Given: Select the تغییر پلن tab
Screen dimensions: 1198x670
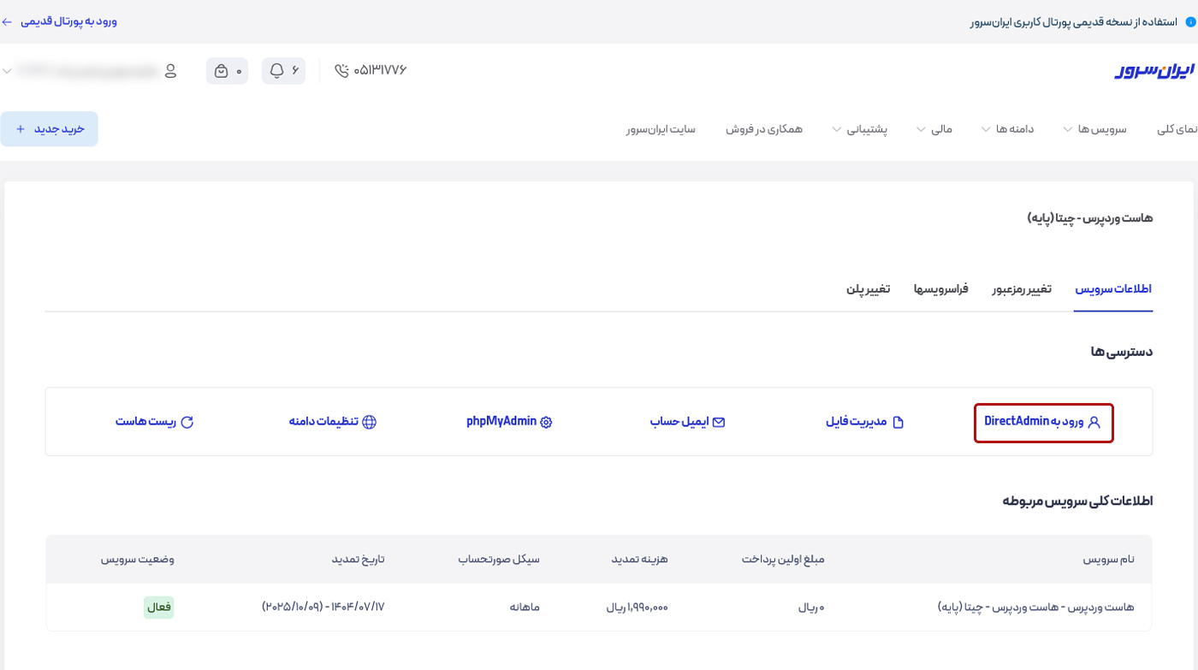Looking at the screenshot, I should pyautogui.click(x=868, y=289).
